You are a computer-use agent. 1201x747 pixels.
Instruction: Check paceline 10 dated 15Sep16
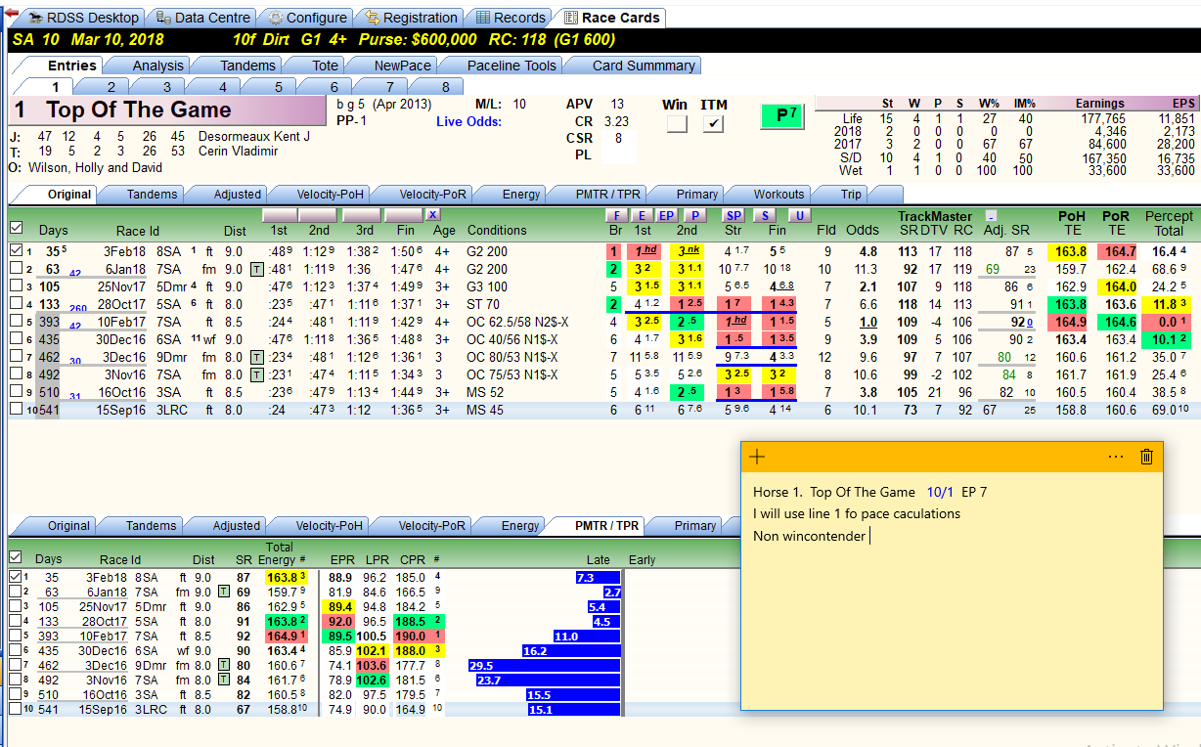click(16, 410)
